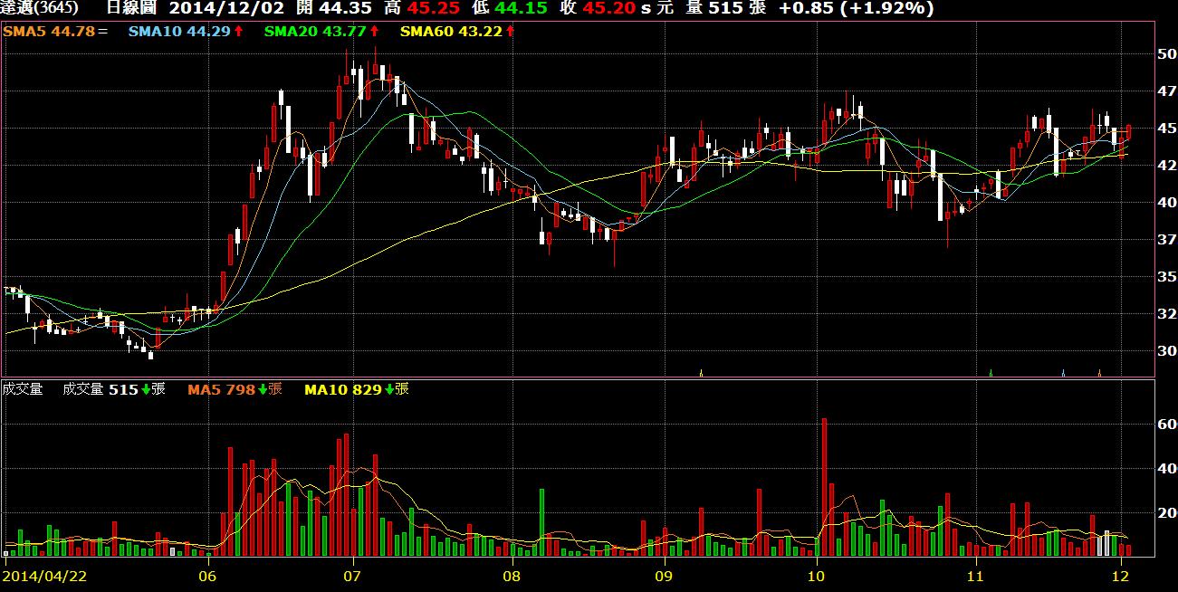The height and width of the screenshot is (592, 1178).
Task: Select the SMA5 44.78 legend entry
Action: point(55,31)
